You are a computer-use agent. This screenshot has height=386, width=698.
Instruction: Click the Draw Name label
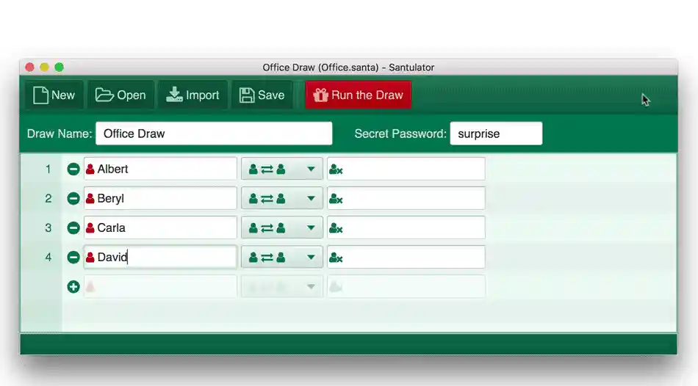point(60,134)
